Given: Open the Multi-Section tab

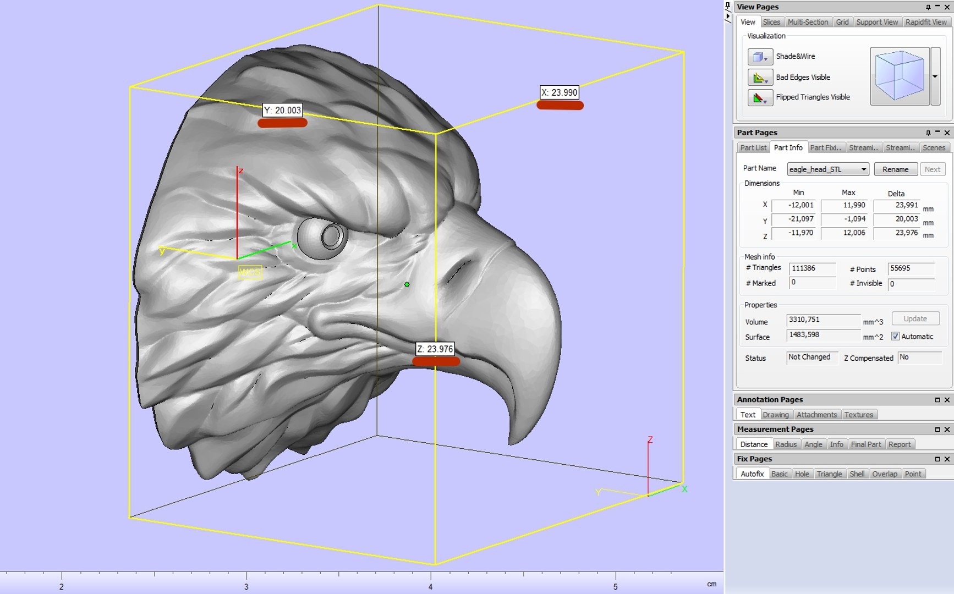Looking at the screenshot, I should (808, 23).
